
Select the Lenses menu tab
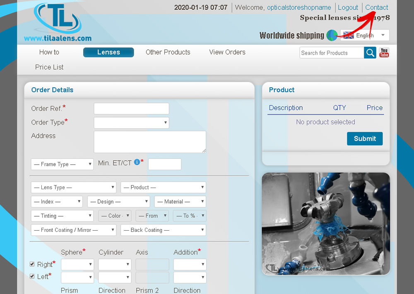tap(108, 52)
